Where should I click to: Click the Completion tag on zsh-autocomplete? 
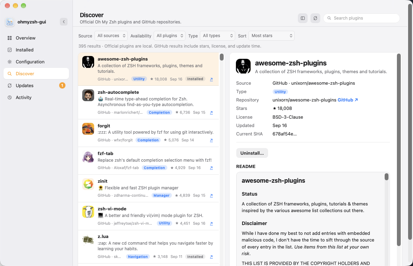pyautogui.click(x=159, y=112)
